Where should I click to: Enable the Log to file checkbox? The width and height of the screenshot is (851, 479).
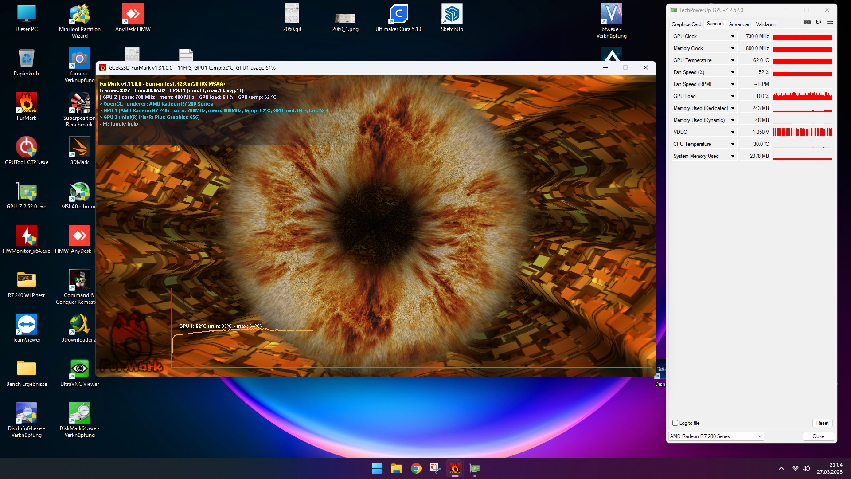pos(675,423)
